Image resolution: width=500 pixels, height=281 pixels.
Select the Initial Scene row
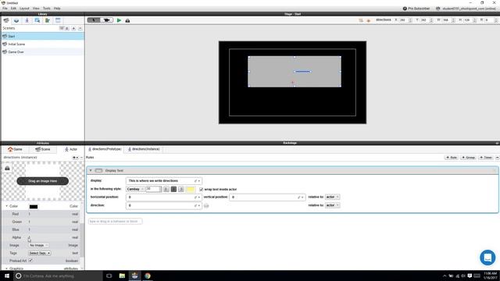point(42,44)
